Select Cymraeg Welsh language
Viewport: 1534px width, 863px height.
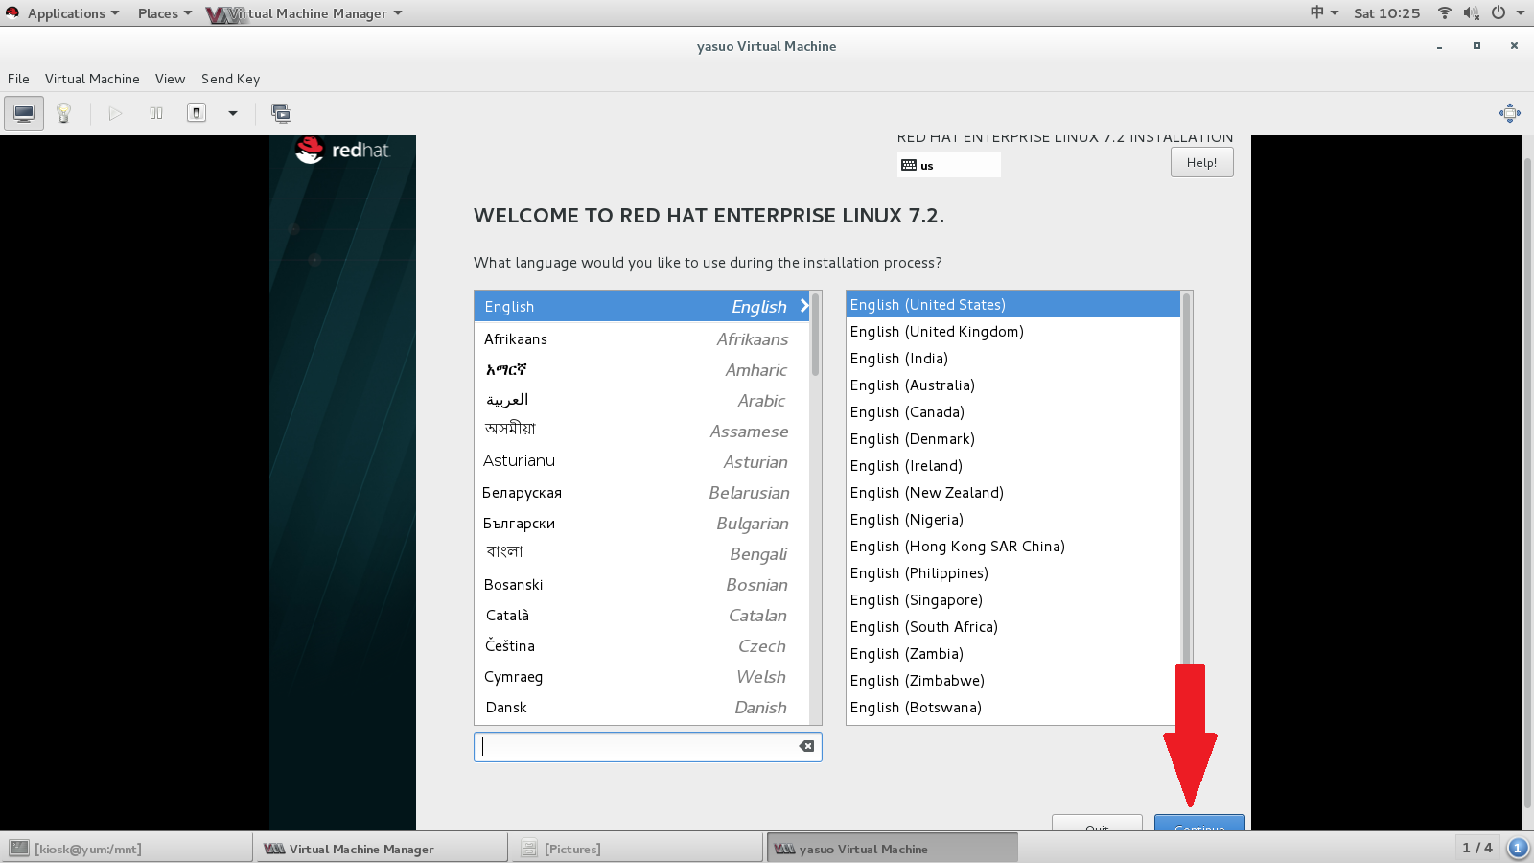pyautogui.click(x=641, y=677)
